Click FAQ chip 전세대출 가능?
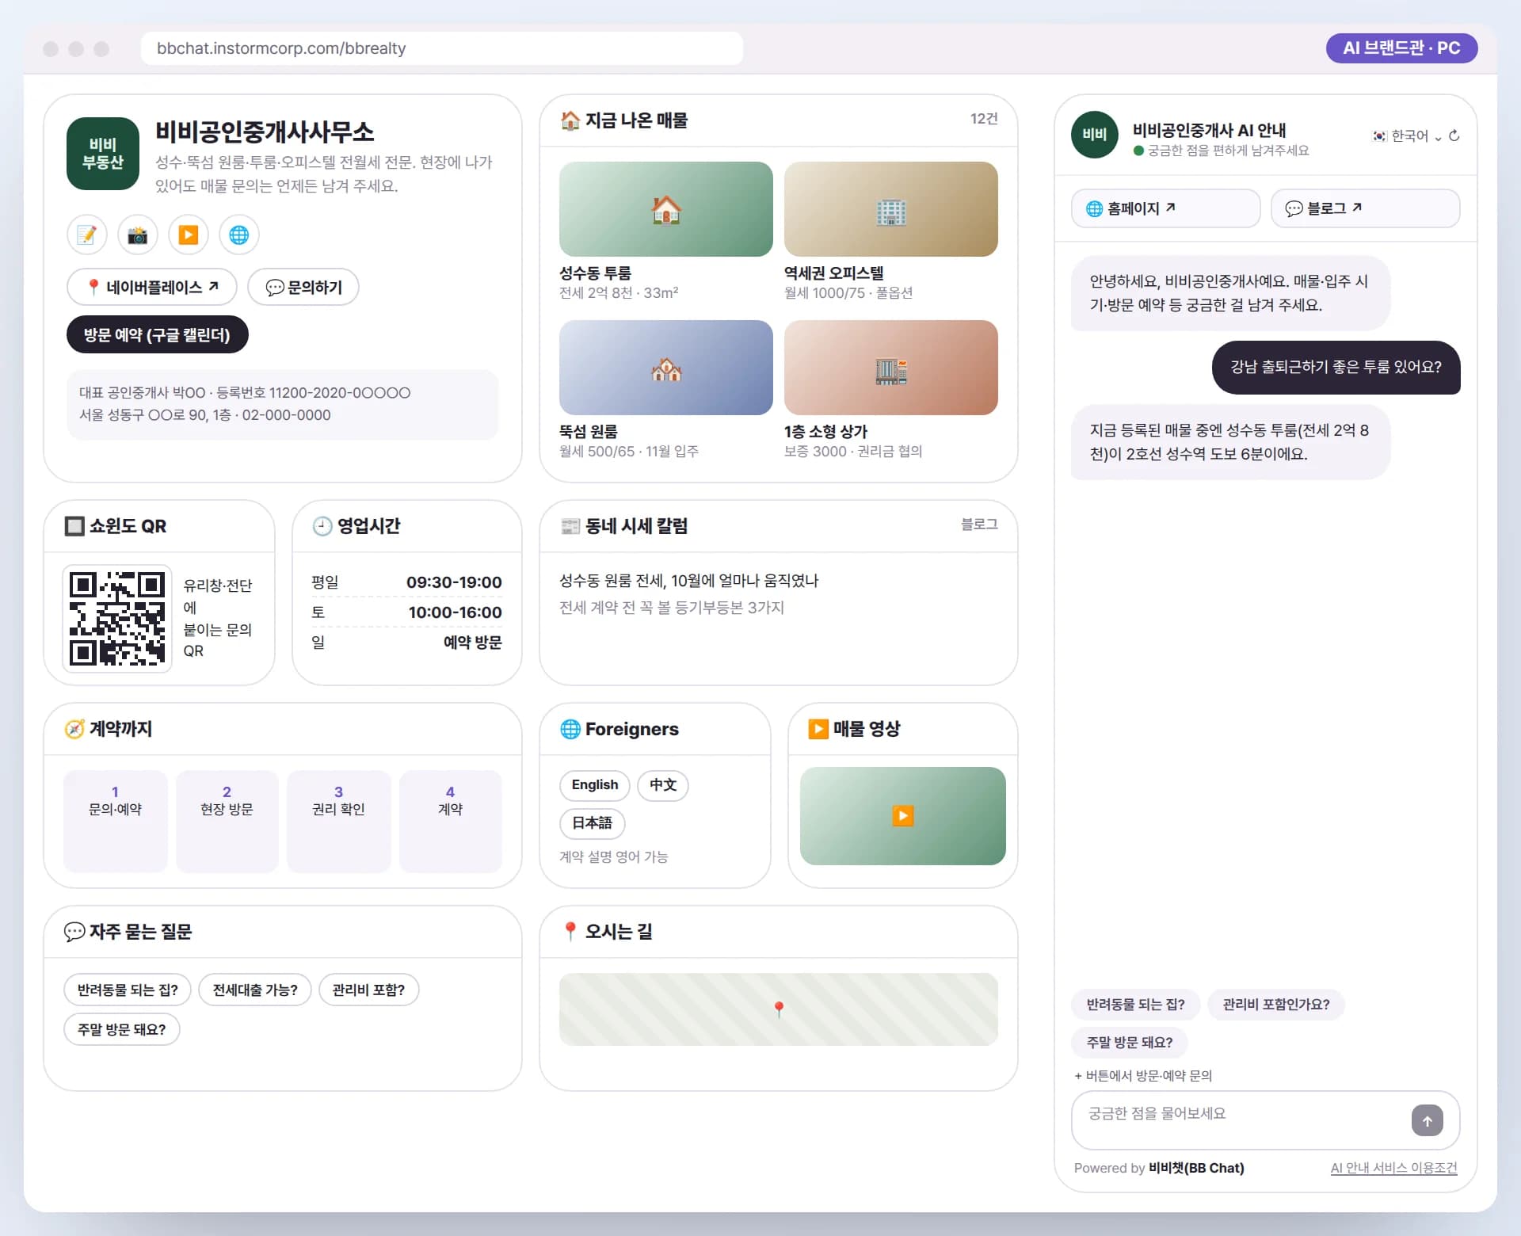The image size is (1521, 1236). coord(255,990)
